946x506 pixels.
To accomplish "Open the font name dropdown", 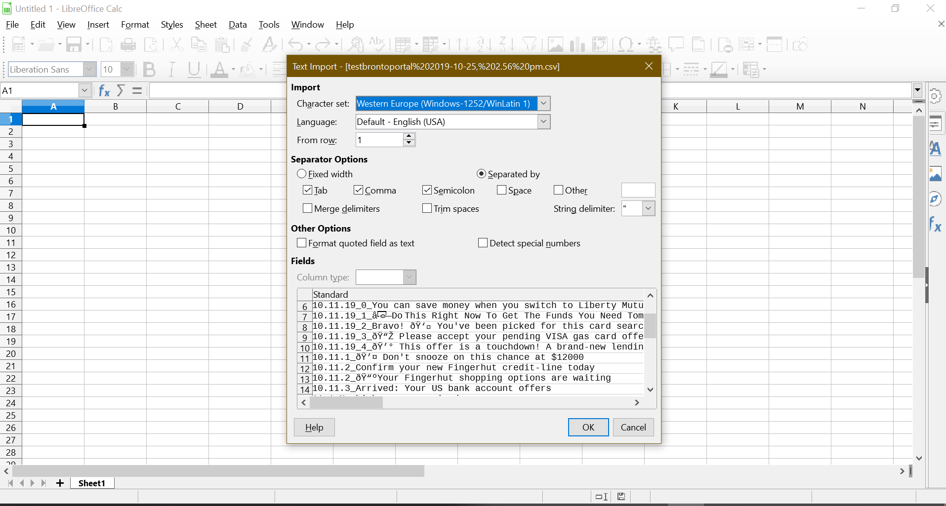I will (89, 70).
